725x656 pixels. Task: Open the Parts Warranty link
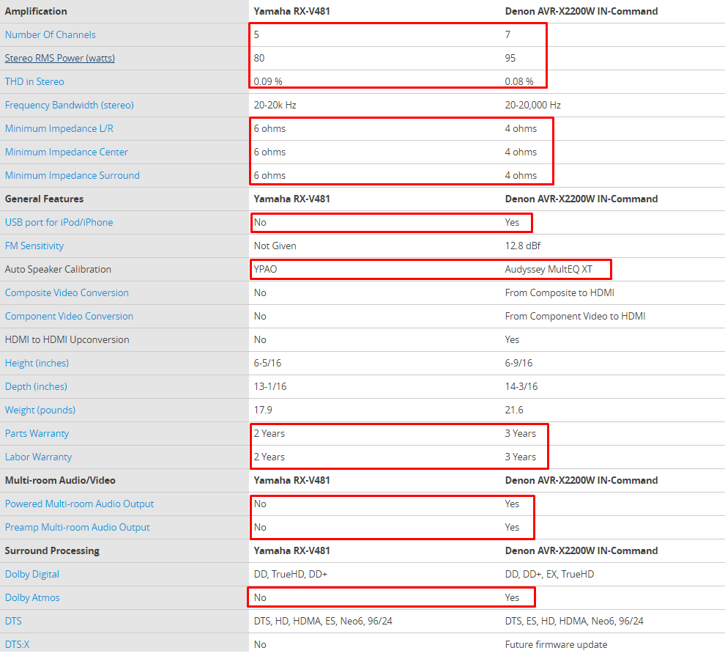click(x=37, y=433)
